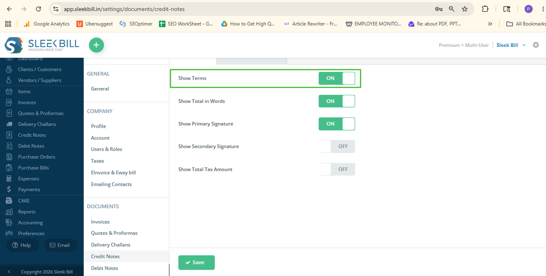Enable Show Secondary Signature toggle

337,146
